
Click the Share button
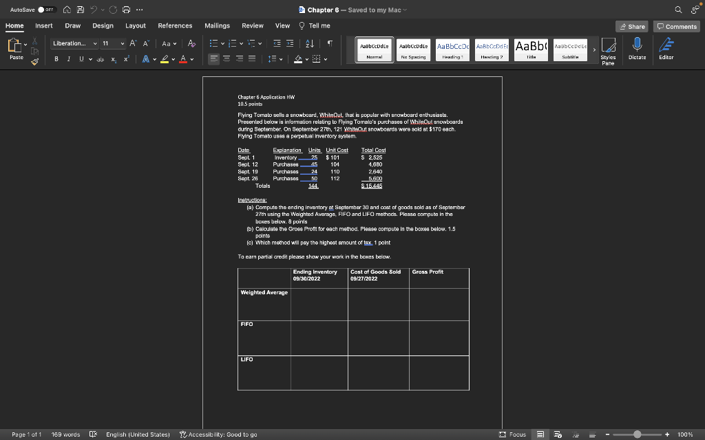coord(632,27)
